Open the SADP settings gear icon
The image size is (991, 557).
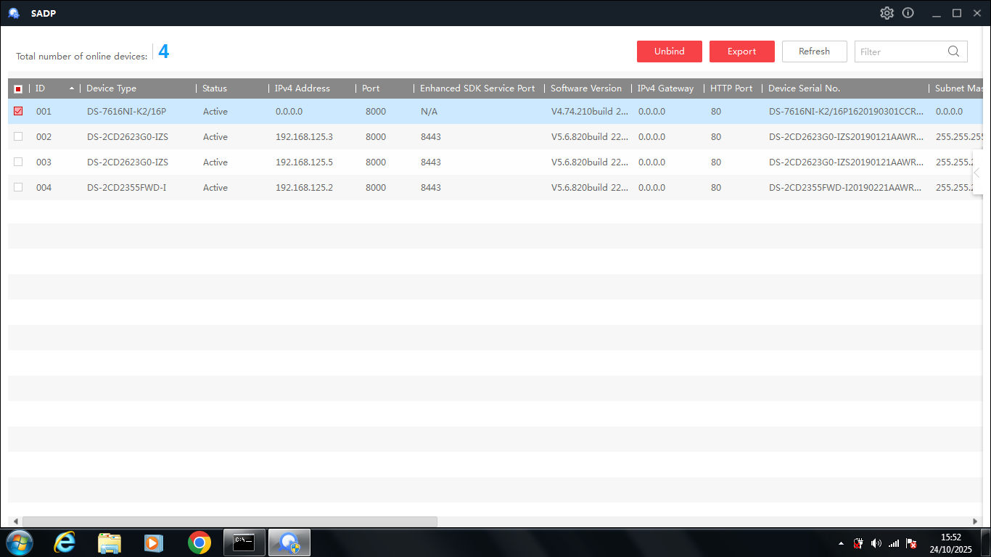click(x=887, y=13)
